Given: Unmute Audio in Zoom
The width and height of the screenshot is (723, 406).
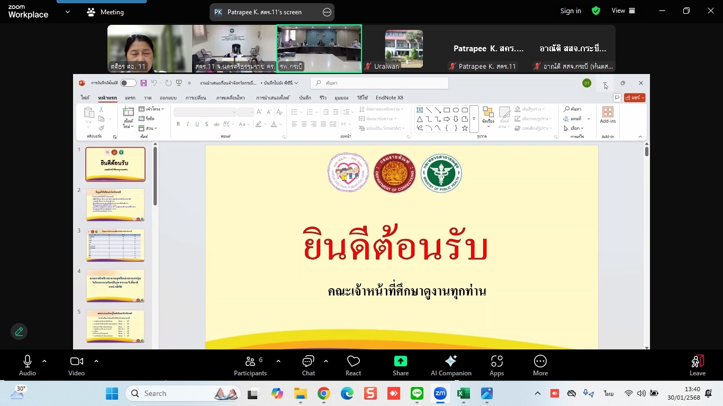Looking at the screenshot, I should [28, 365].
